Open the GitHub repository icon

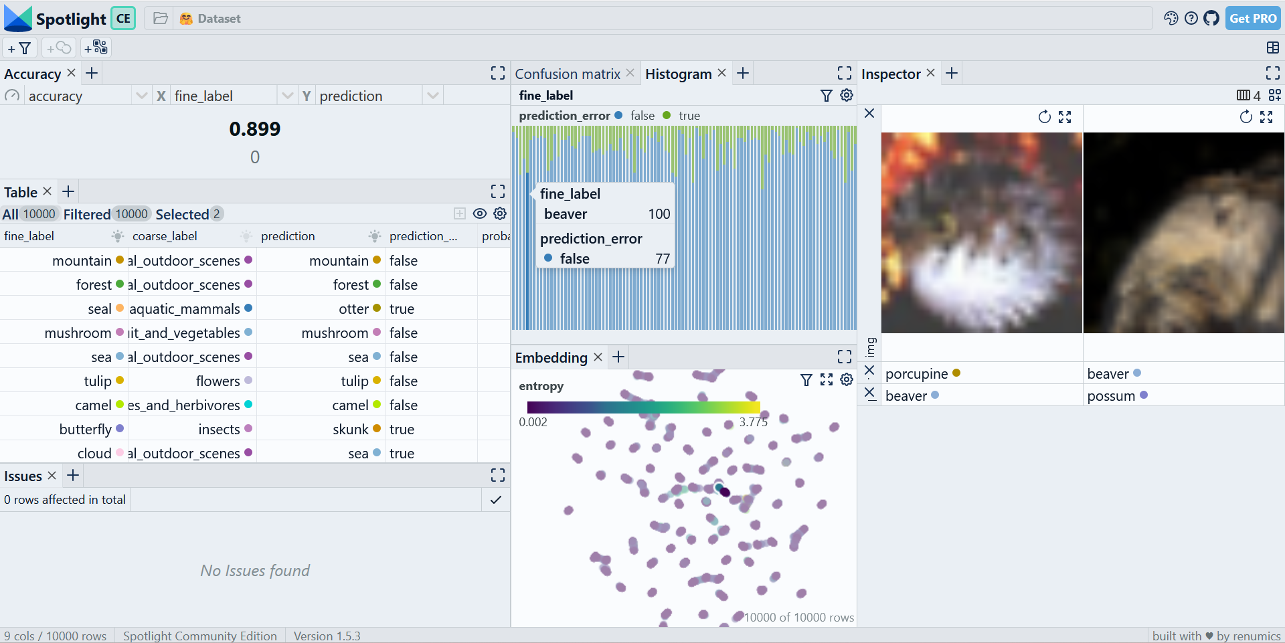click(x=1211, y=18)
